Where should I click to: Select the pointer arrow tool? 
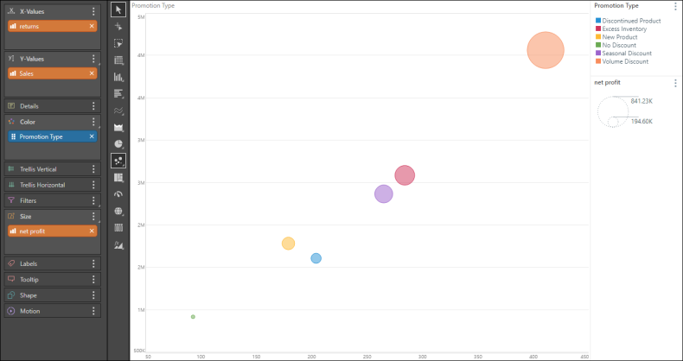click(118, 9)
